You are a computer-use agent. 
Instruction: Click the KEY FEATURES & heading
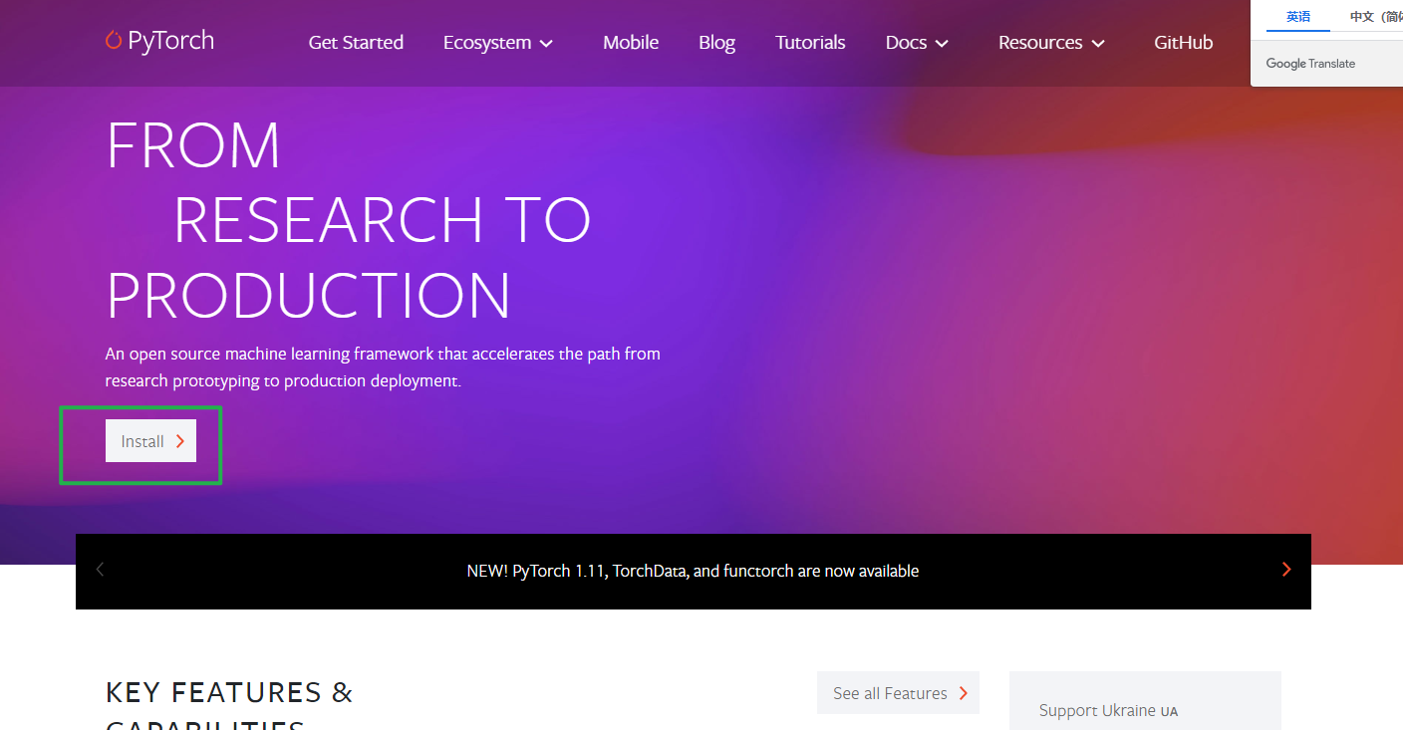click(229, 692)
